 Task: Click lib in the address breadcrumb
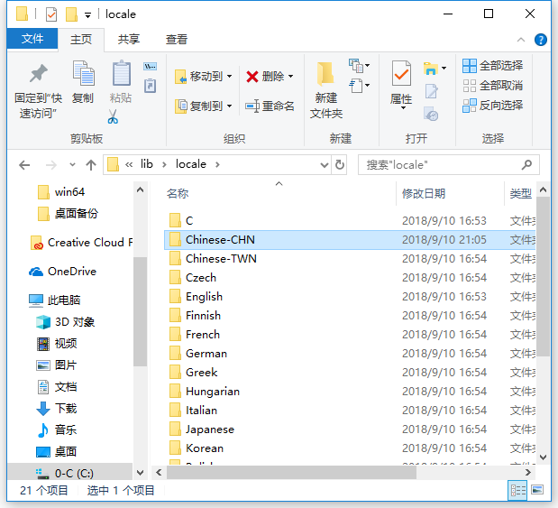[146, 164]
